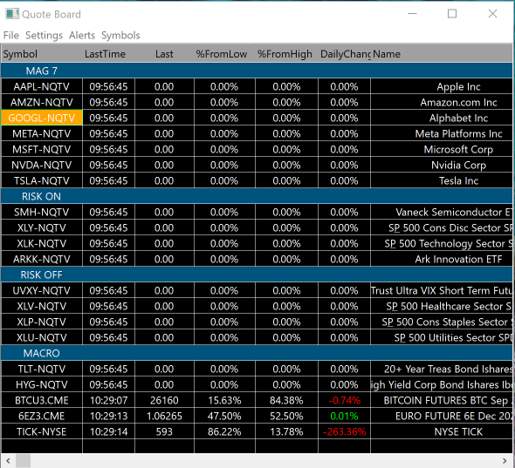This screenshot has width=515, height=468.
Task: Select the XLU-NQTV symbol cell
Action: [42, 337]
